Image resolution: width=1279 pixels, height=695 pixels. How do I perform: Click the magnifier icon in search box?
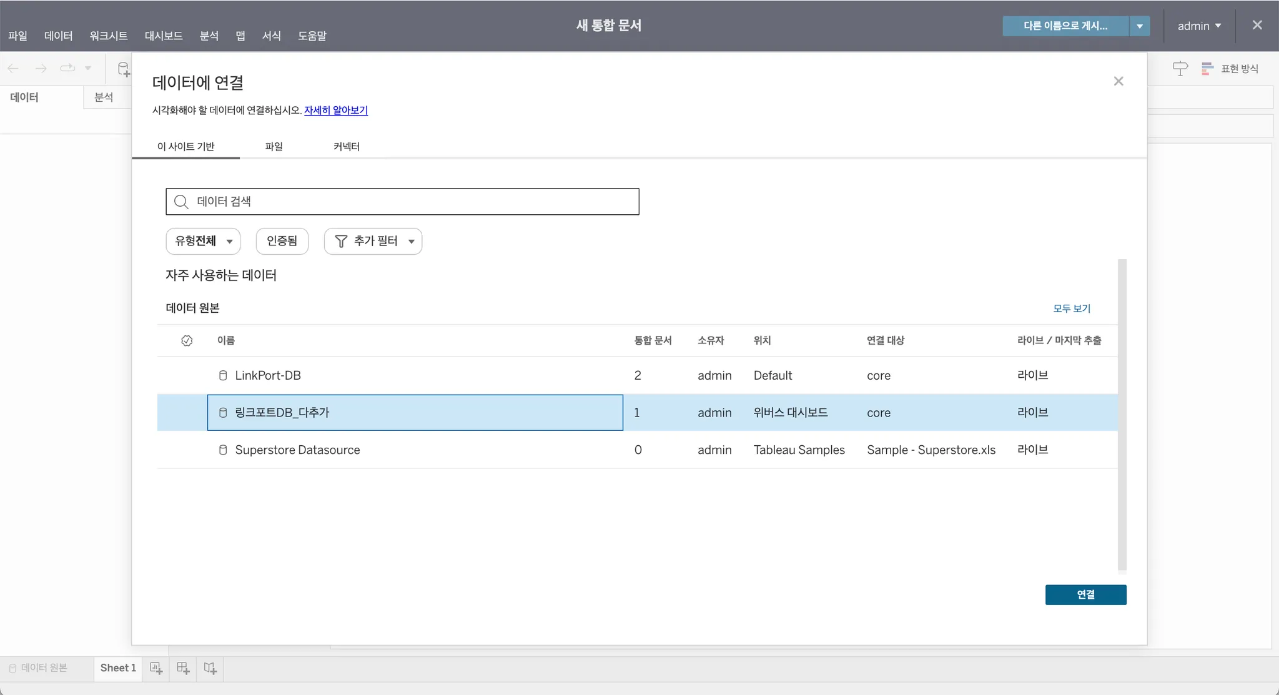point(181,202)
